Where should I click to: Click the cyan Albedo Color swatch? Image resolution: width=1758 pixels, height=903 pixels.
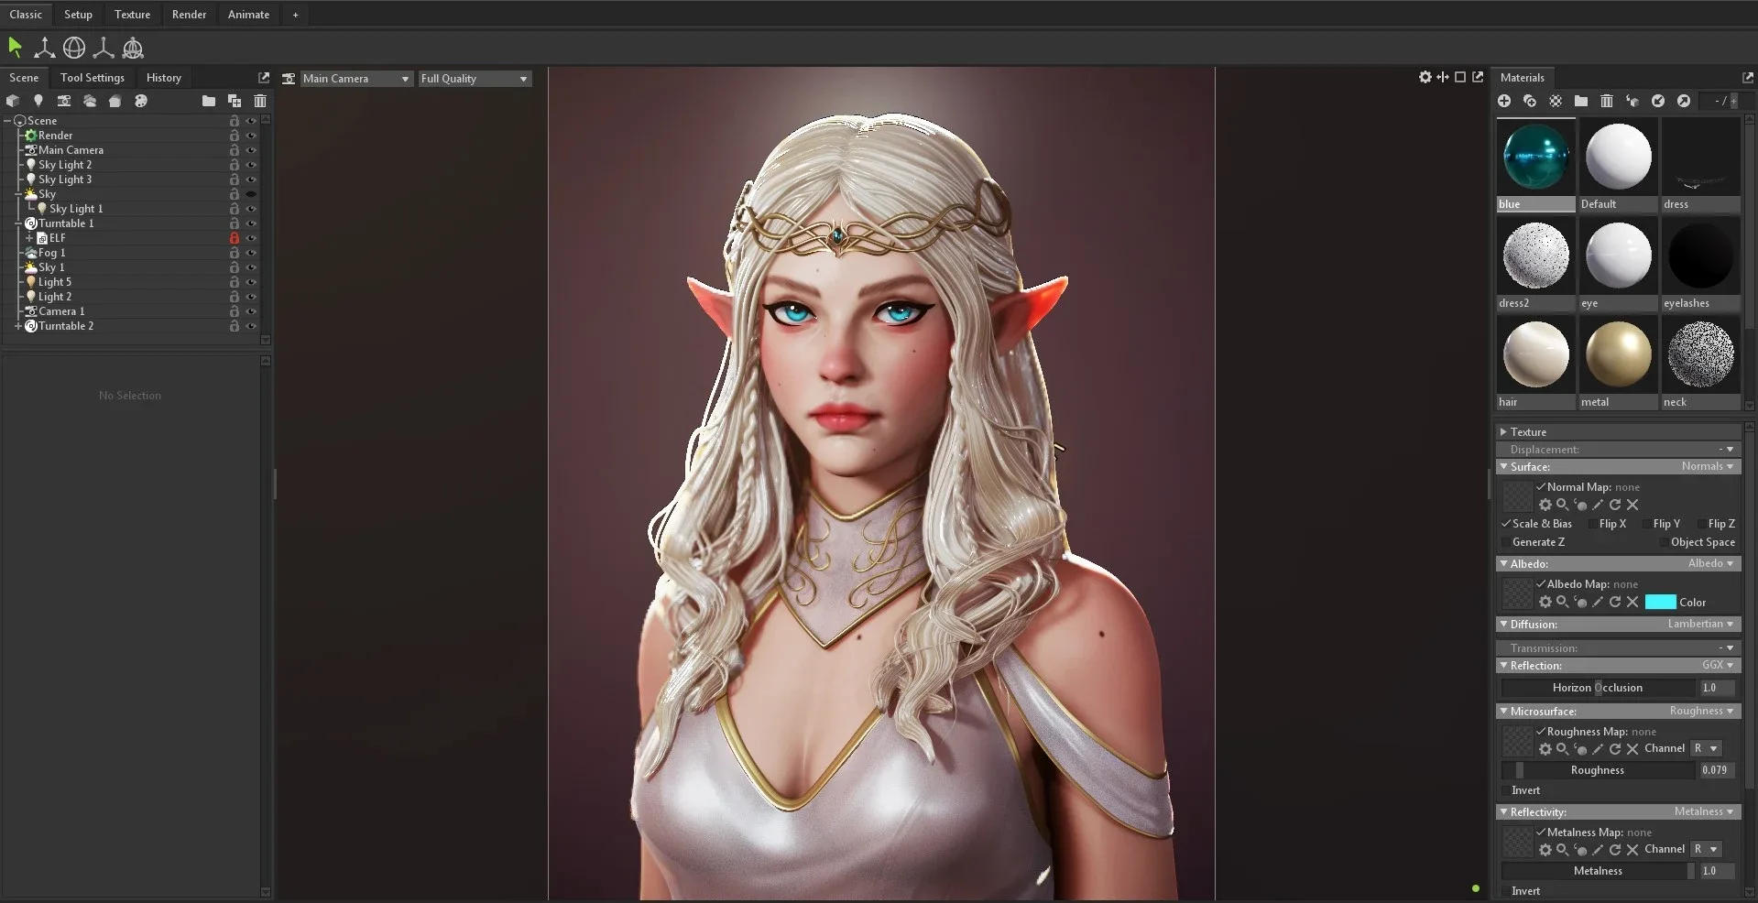click(x=1660, y=602)
